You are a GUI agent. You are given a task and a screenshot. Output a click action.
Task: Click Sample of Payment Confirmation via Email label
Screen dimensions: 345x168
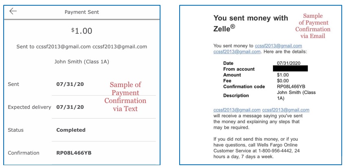click(313, 26)
